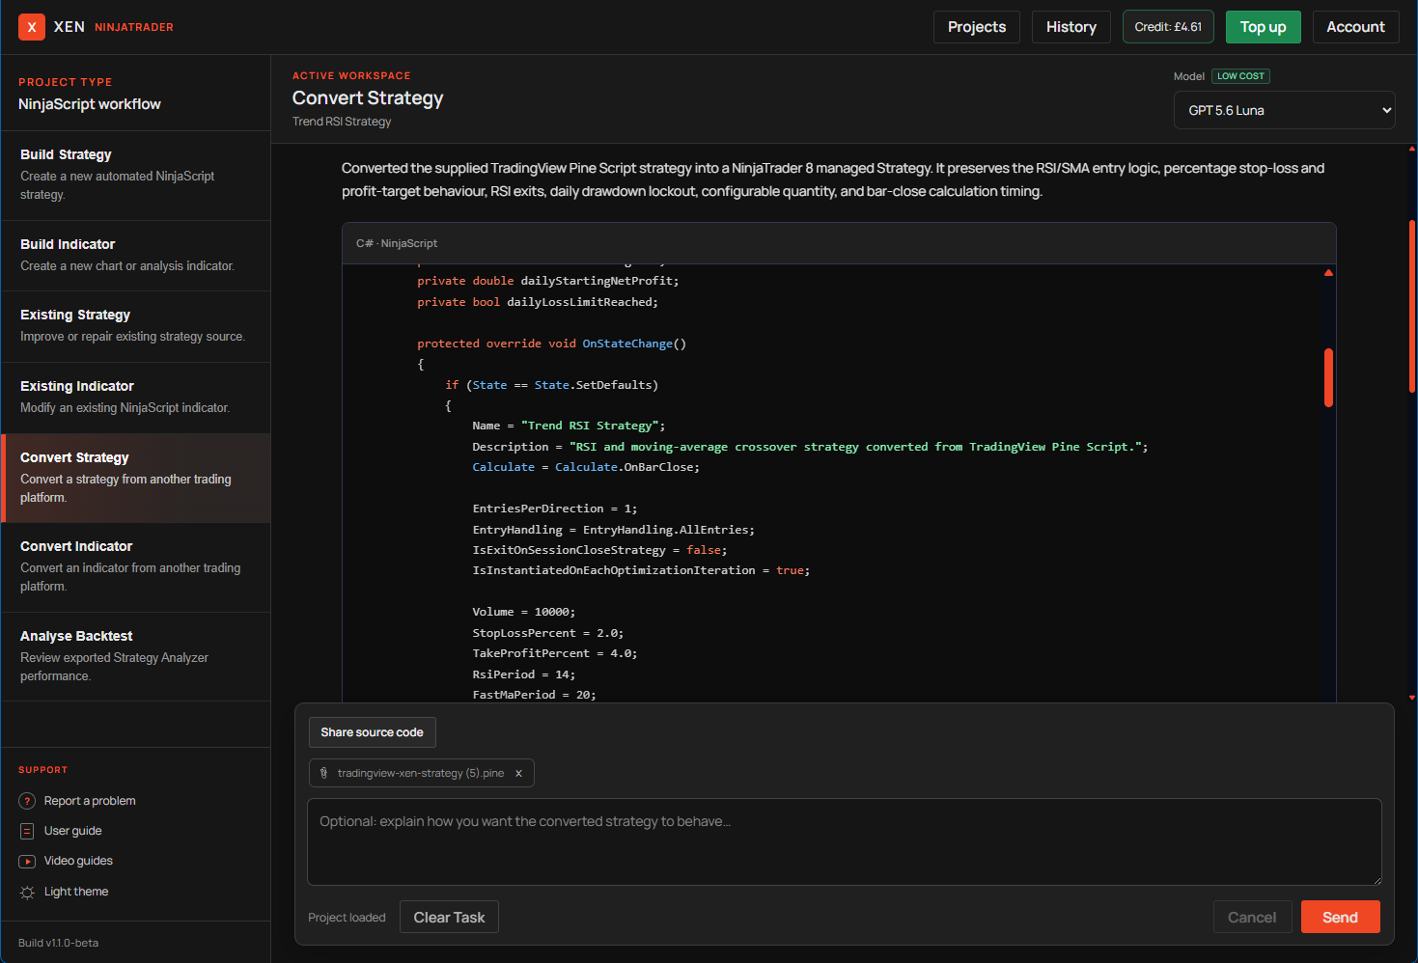Image resolution: width=1418 pixels, height=963 pixels.
Task: Open the Account menu
Action: 1355,27
